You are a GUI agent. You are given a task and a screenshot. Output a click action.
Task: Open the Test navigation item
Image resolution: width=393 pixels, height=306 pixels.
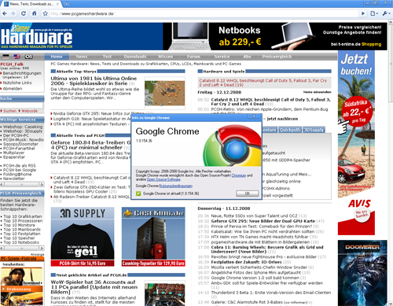click(x=107, y=57)
